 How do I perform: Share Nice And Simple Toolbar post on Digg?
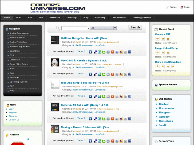(90, 97)
